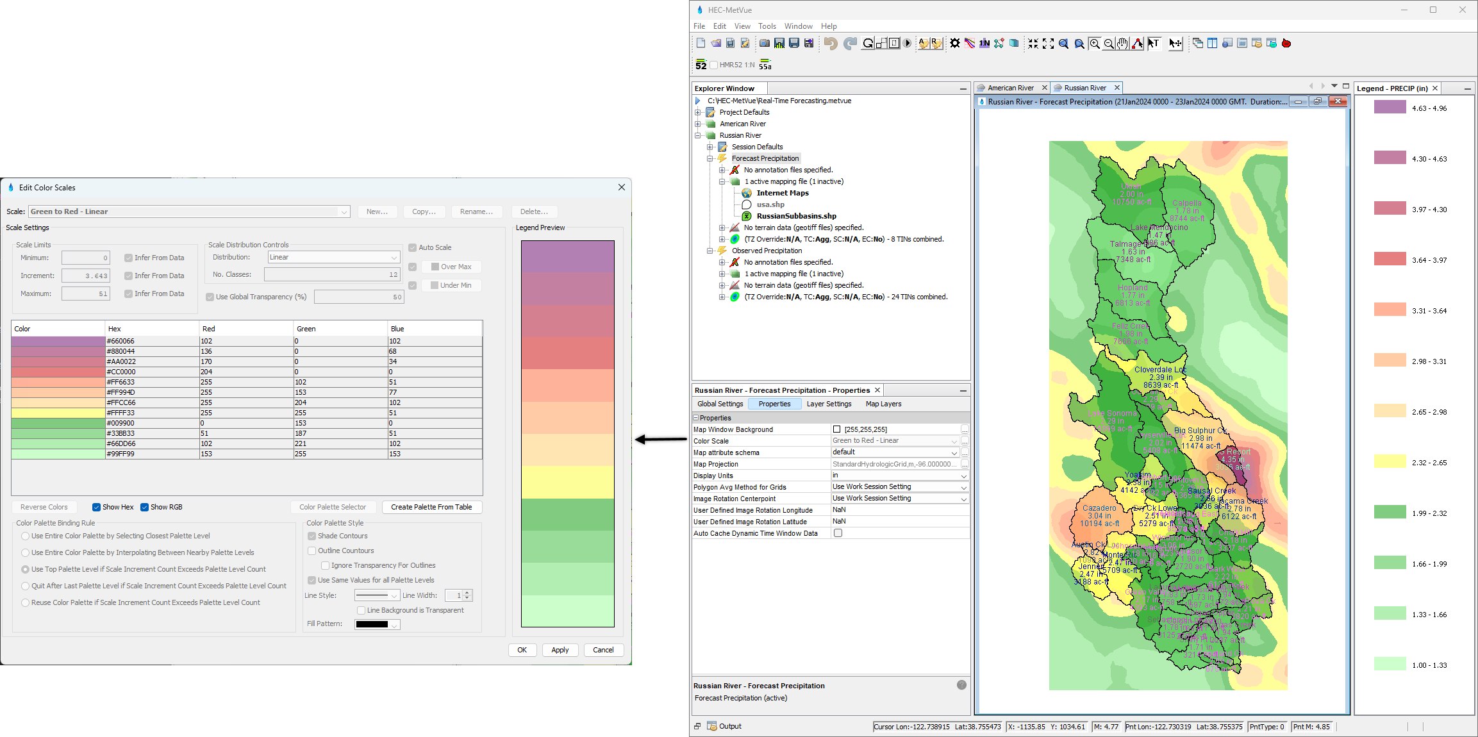The image size is (1478, 737).
Task: Select RussianSubbasins.shp in Explorer tree
Action: (796, 216)
